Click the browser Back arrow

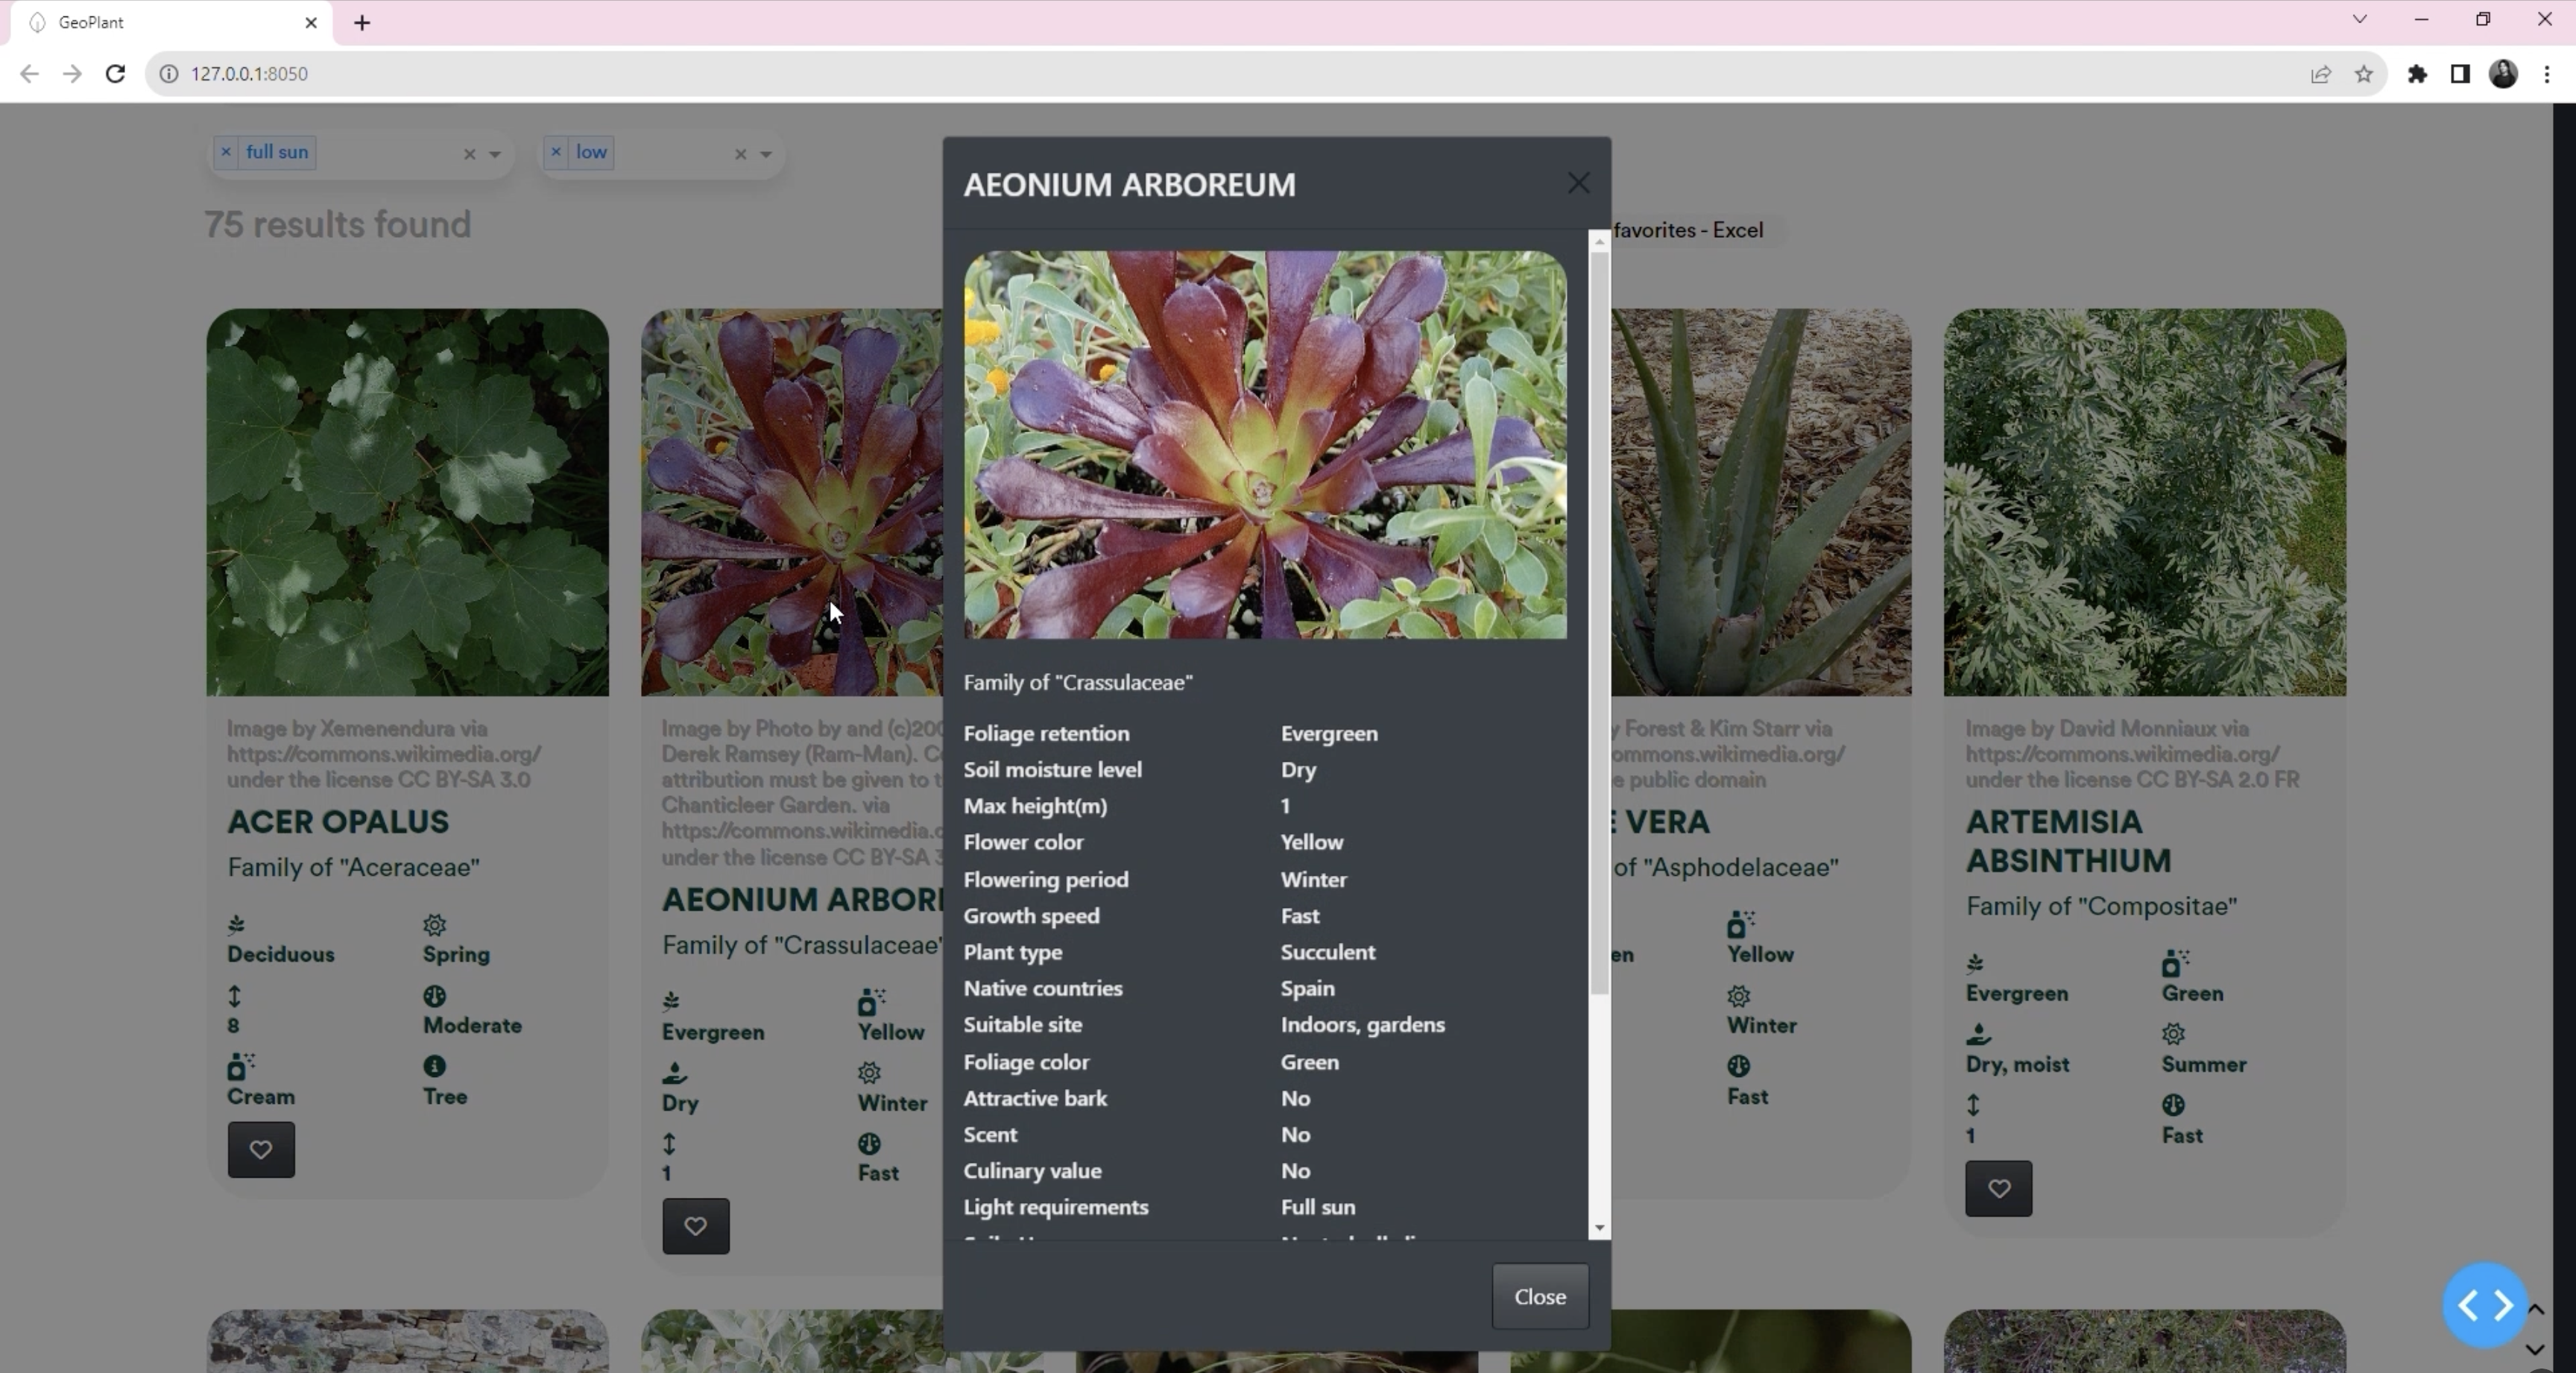point(29,74)
